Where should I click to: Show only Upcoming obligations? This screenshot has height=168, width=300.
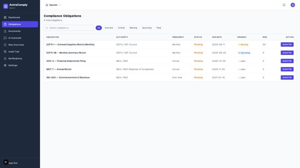tap(147, 28)
